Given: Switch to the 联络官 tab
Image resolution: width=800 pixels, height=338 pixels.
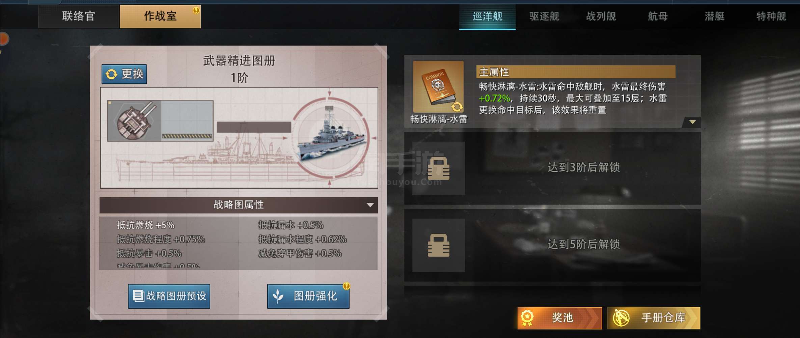Looking at the screenshot, I should click(79, 16).
